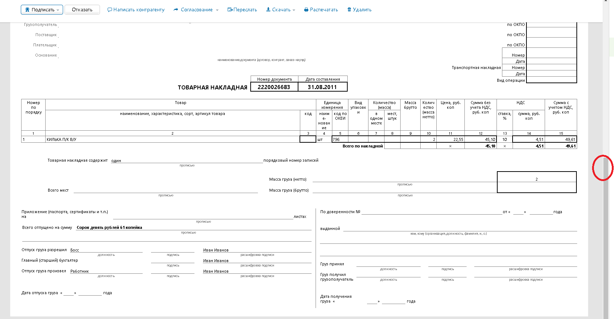Click the По доверенности № label

click(340, 212)
